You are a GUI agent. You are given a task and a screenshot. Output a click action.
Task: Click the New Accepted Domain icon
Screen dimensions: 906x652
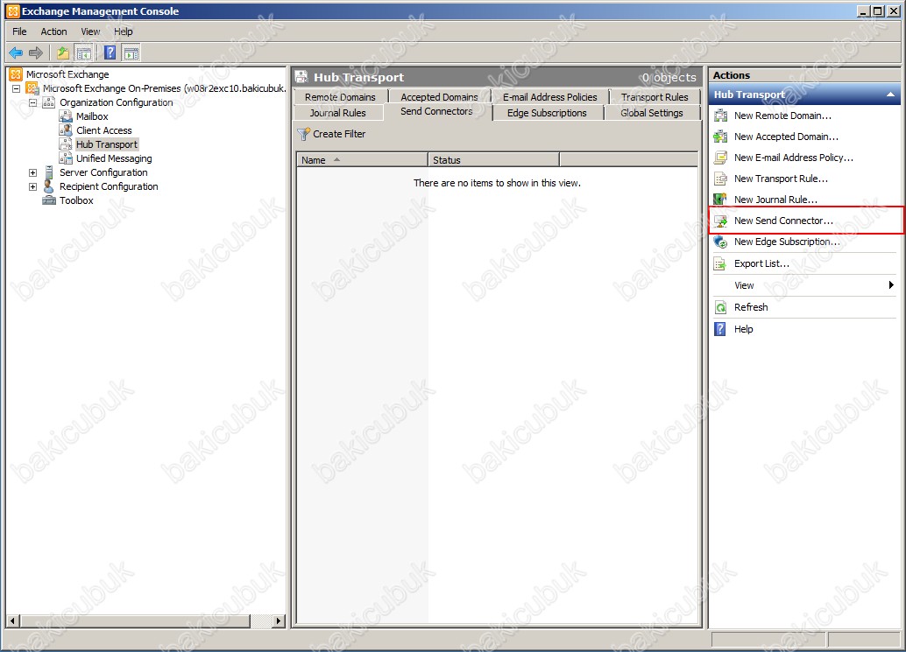click(x=720, y=137)
